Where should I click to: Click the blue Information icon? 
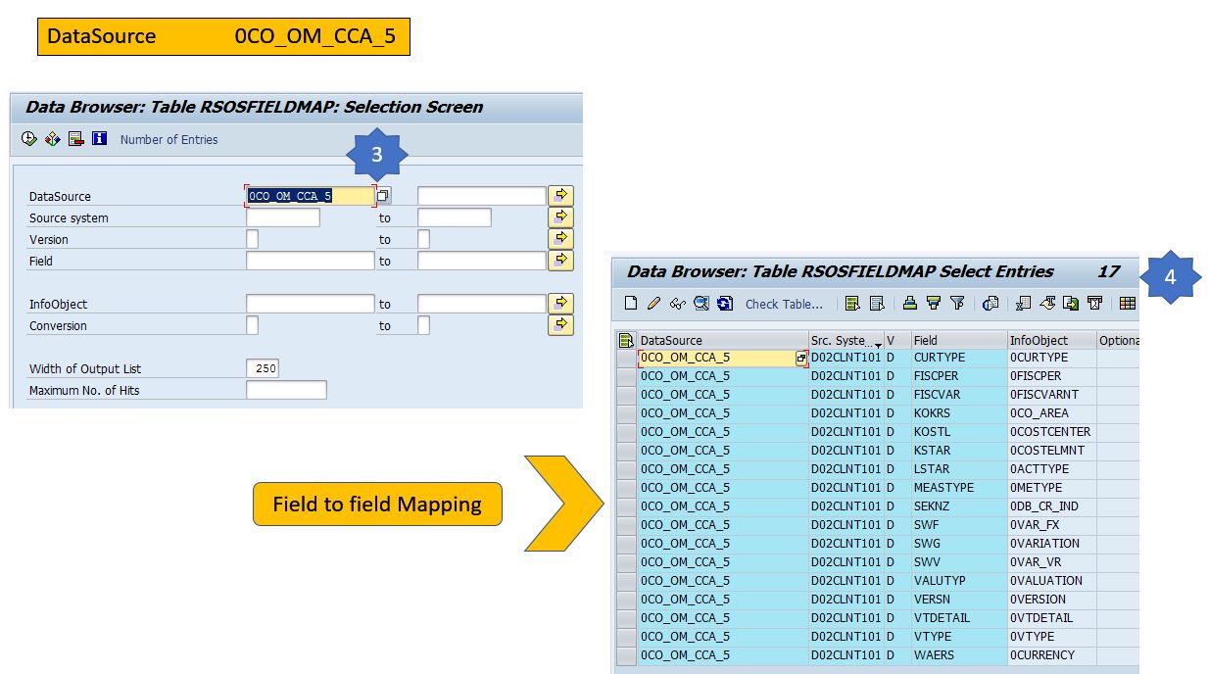click(99, 139)
